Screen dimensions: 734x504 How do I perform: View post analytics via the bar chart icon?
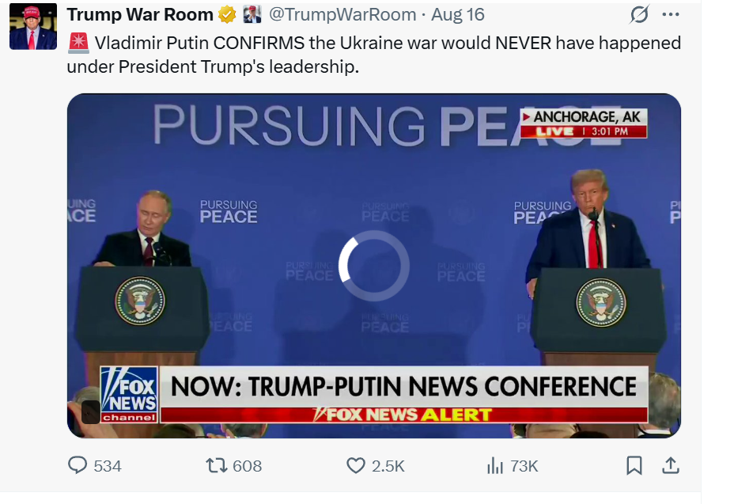click(x=495, y=466)
